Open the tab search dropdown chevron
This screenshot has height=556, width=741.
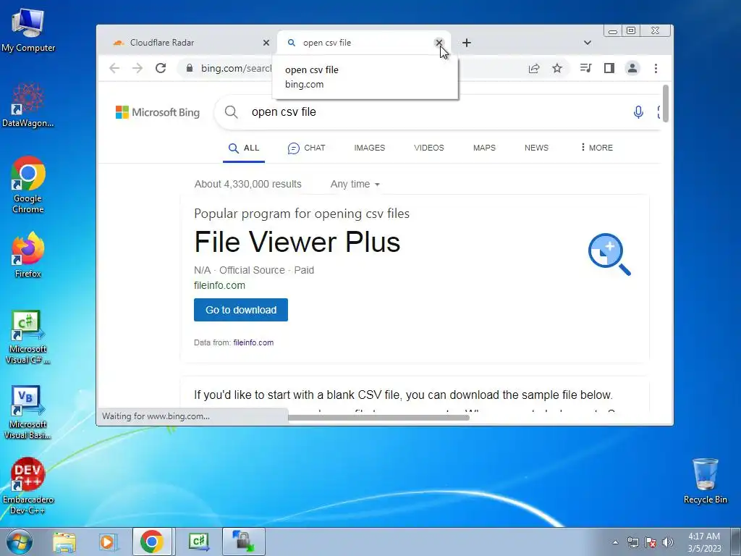[x=588, y=43]
